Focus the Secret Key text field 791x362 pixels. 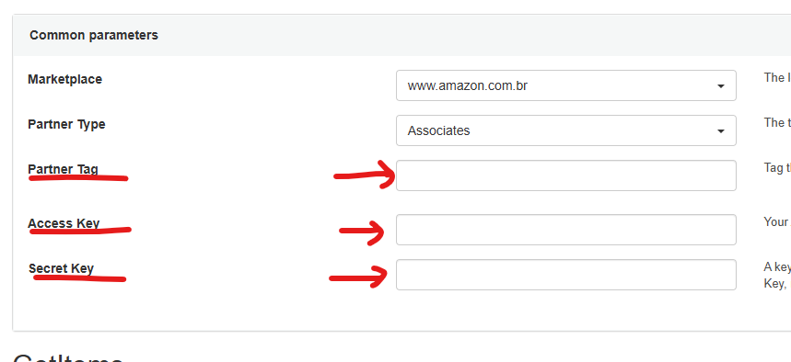566,275
